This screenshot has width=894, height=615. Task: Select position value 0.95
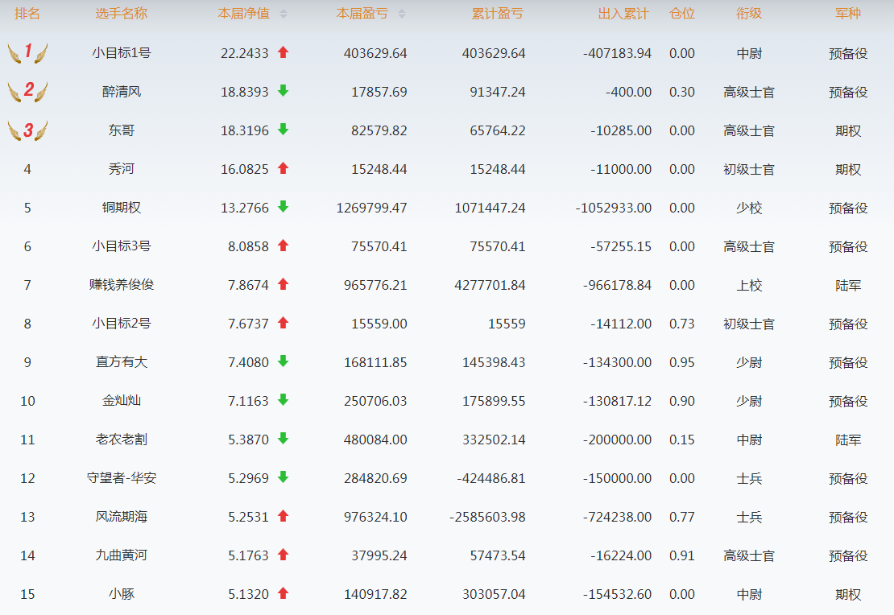click(682, 362)
